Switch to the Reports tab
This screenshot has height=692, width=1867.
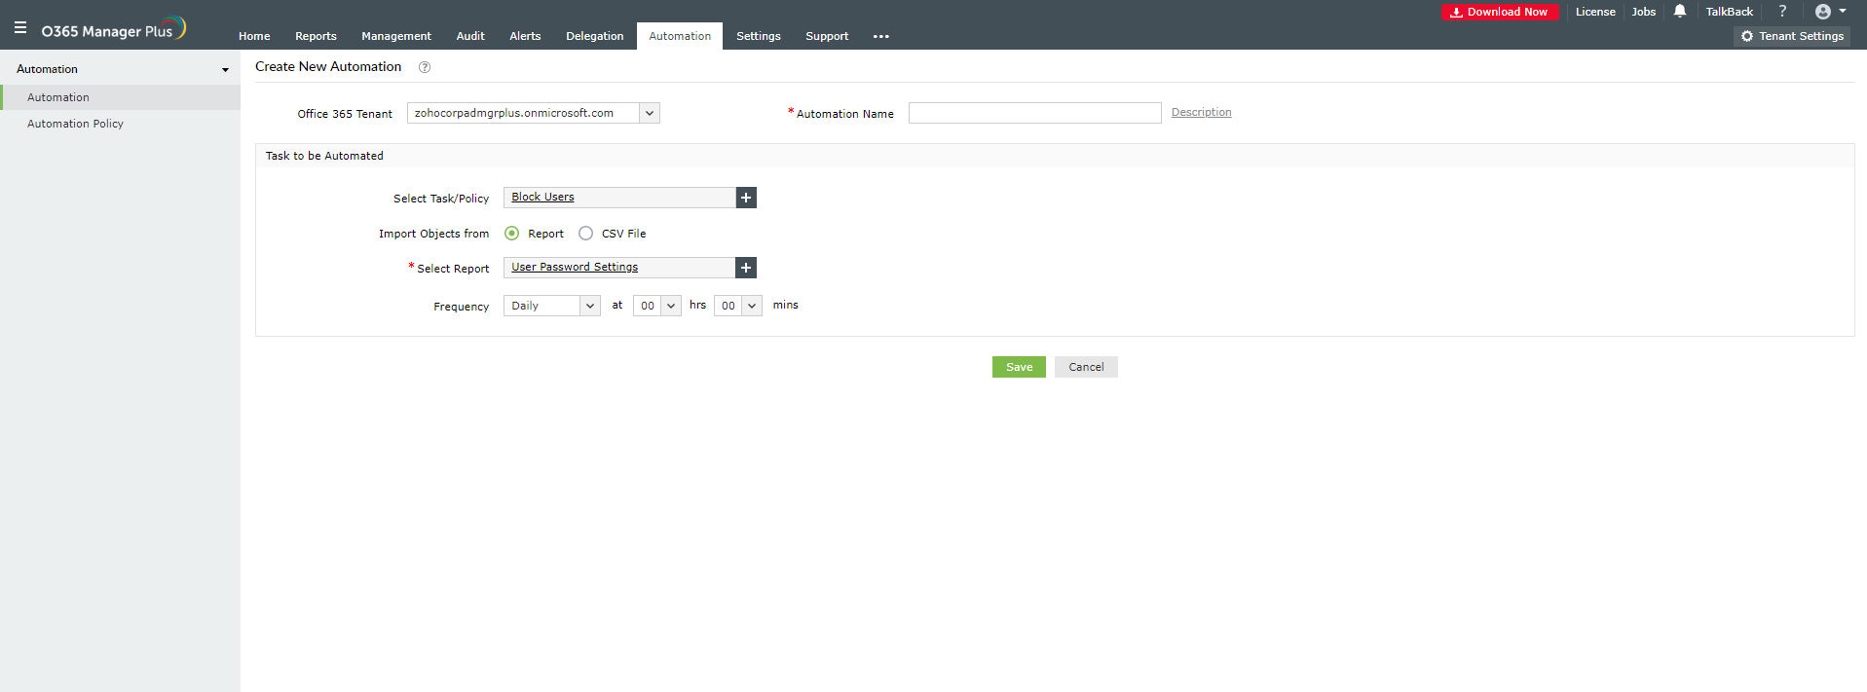click(316, 36)
